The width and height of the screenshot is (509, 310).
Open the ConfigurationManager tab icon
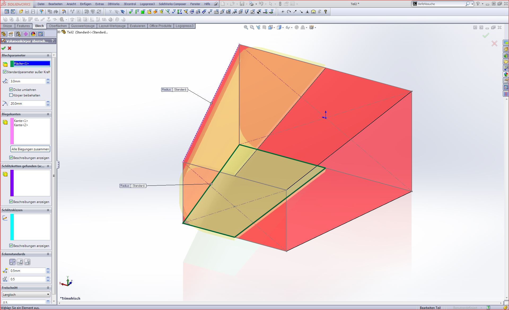coord(18,34)
